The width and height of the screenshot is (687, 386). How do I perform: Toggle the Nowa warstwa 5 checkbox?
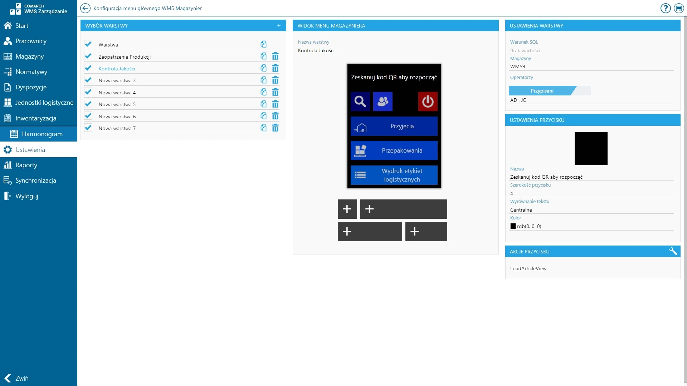(88, 104)
